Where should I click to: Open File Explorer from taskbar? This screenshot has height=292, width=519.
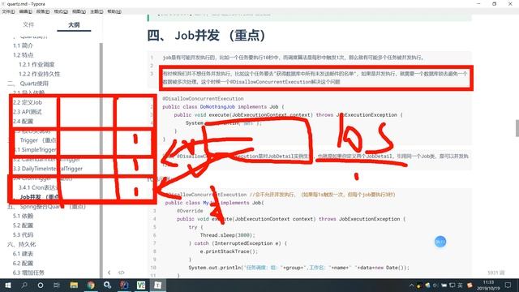coord(74,285)
